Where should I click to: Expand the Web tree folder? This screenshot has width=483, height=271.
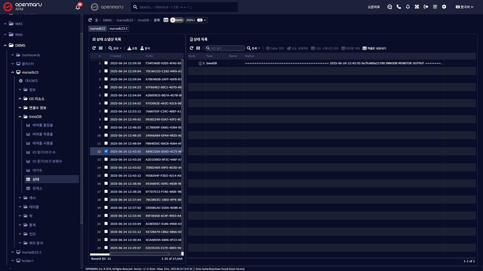click(x=5, y=35)
